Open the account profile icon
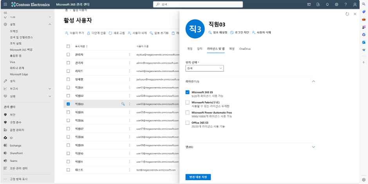The image size is (368, 184). [355, 4]
